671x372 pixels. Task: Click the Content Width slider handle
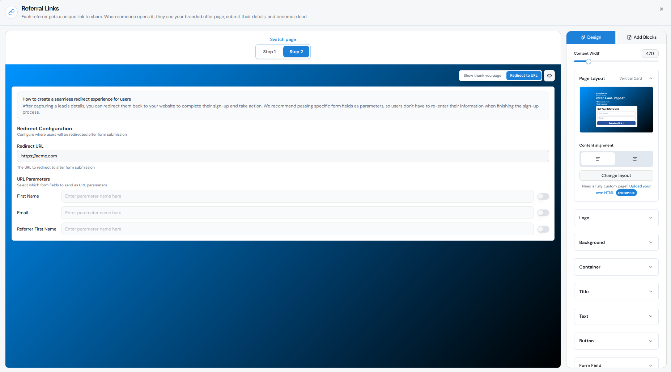coord(589,62)
